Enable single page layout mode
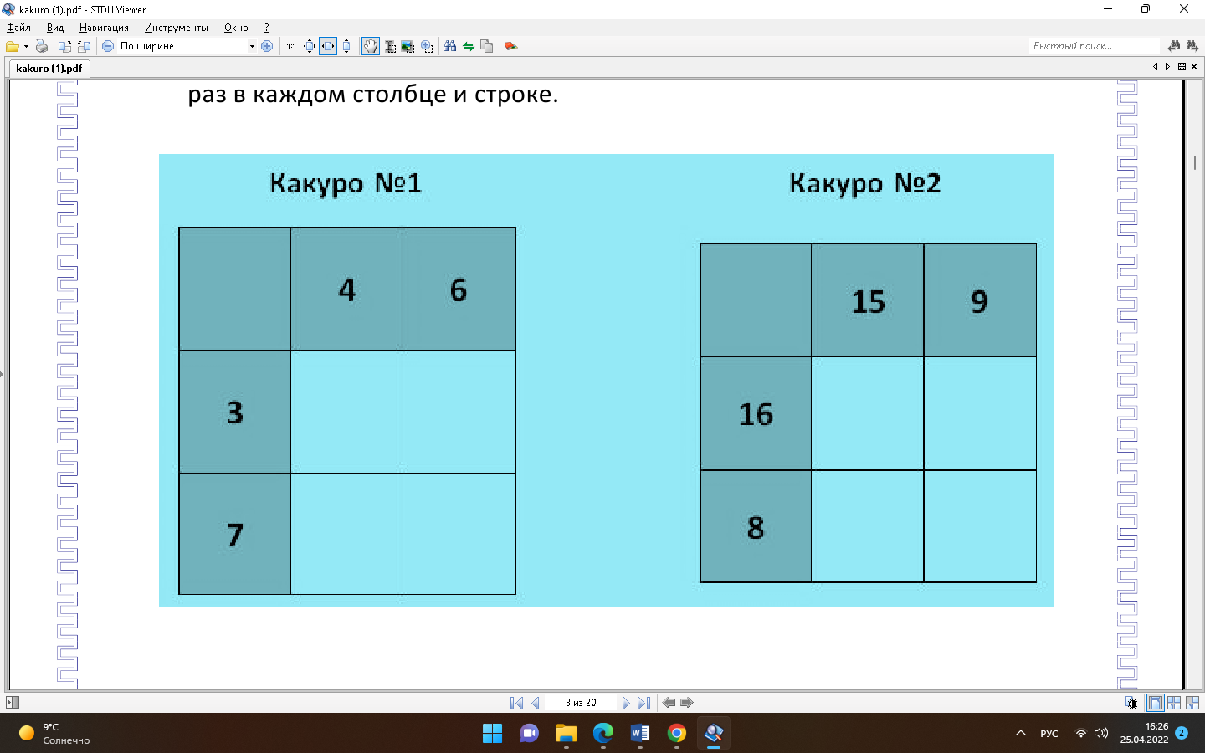The image size is (1205, 753). pyautogui.click(x=1156, y=703)
